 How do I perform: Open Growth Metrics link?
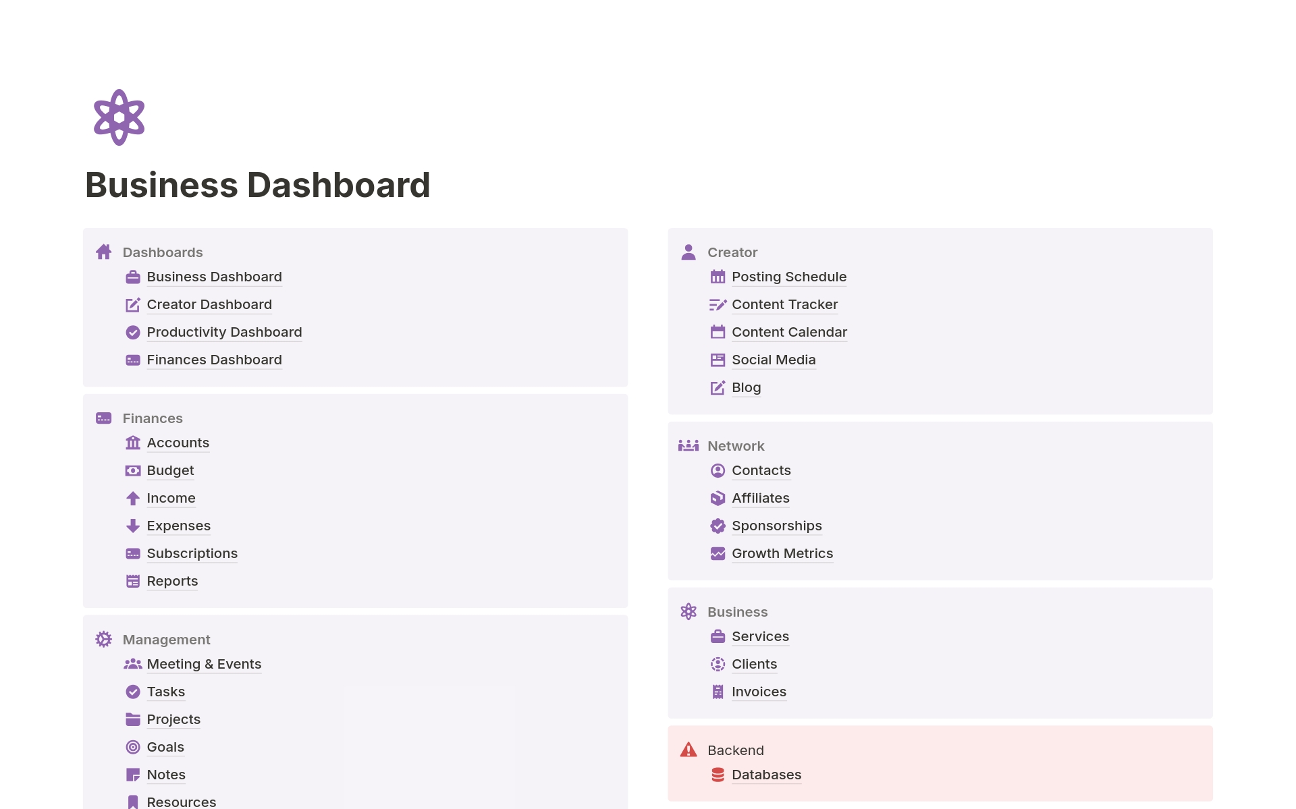[x=782, y=553]
